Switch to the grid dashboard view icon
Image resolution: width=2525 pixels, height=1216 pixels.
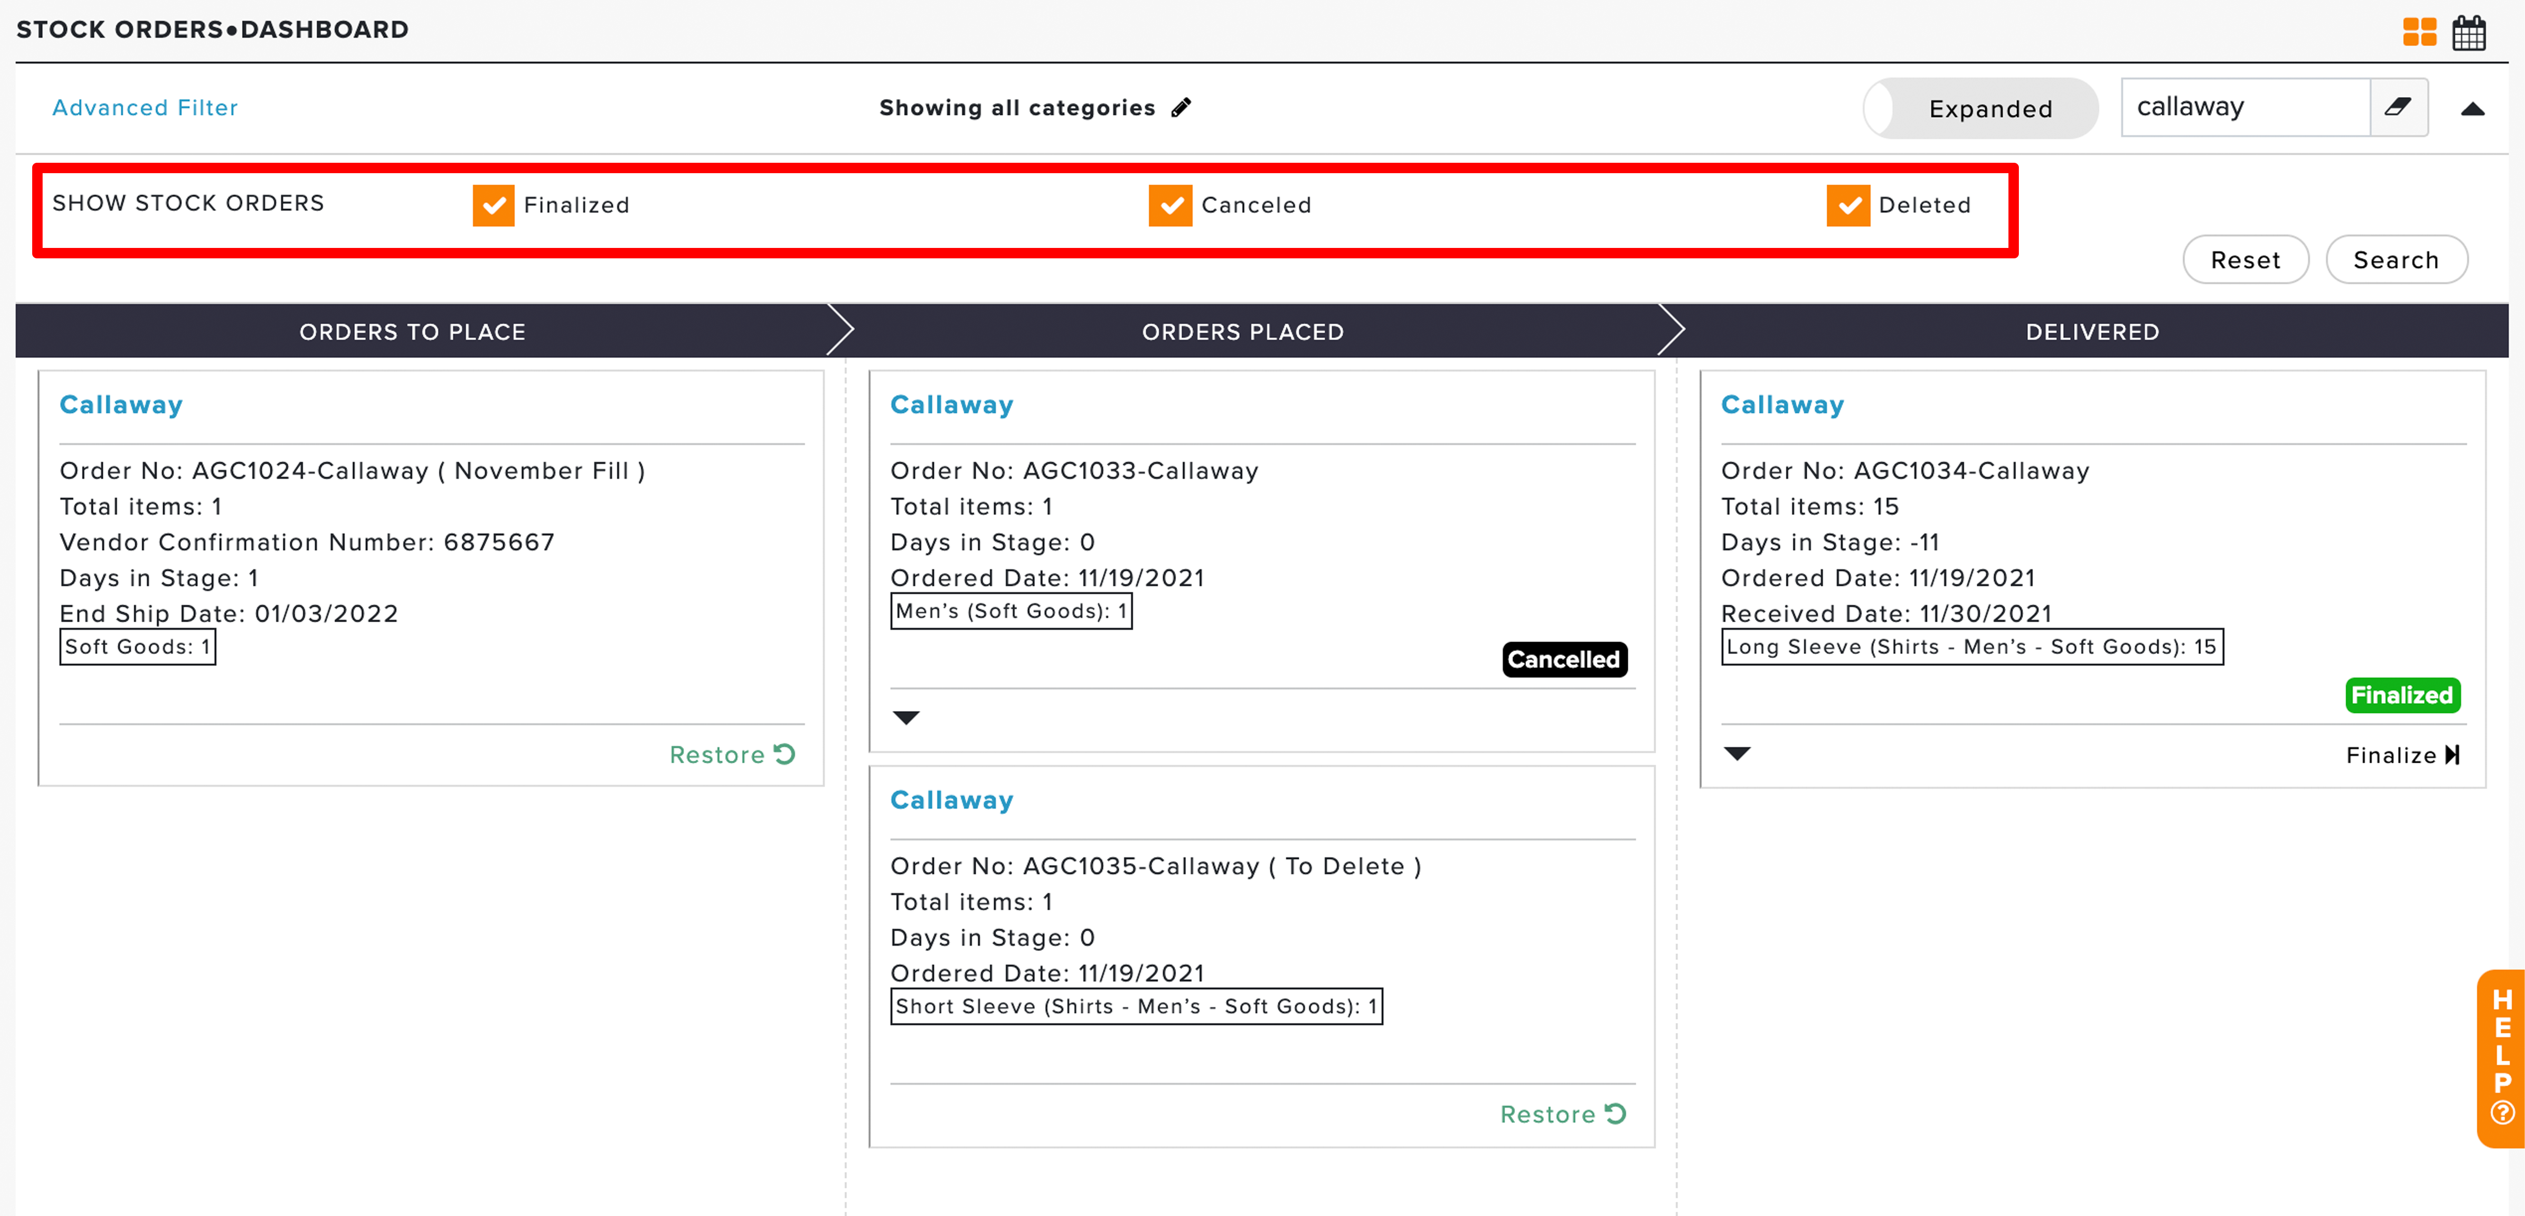(2419, 32)
